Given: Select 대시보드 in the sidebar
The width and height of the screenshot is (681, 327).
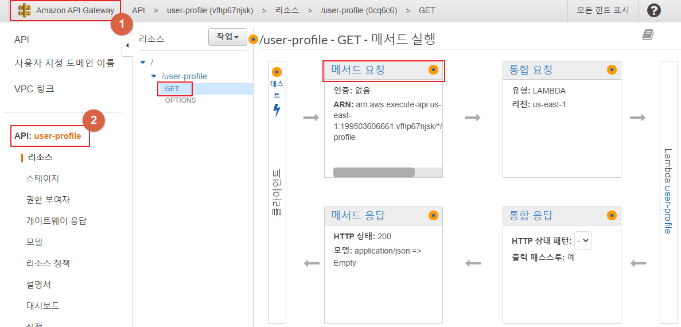Looking at the screenshot, I should pyautogui.click(x=42, y=306).
